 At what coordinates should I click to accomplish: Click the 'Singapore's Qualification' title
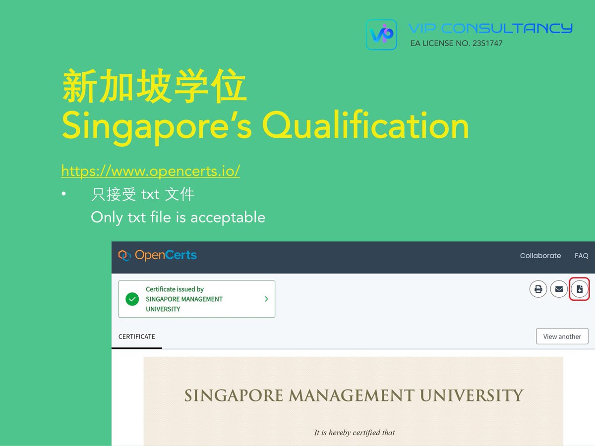[265, 126]
